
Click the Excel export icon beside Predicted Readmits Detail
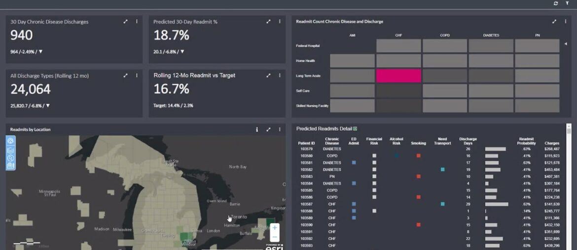tap(355, 129)
